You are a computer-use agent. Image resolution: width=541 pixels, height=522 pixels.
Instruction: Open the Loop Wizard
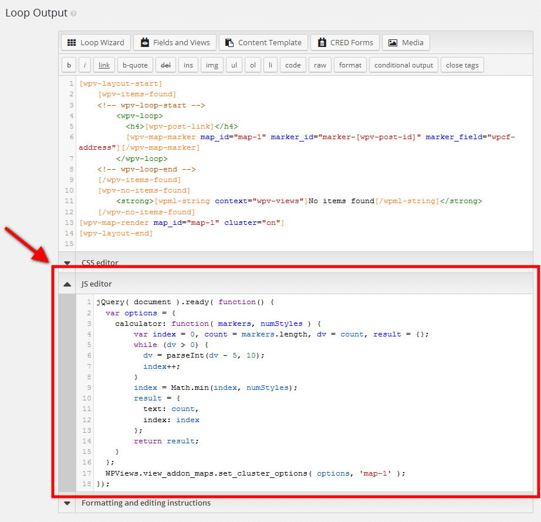tap(96, 42)
